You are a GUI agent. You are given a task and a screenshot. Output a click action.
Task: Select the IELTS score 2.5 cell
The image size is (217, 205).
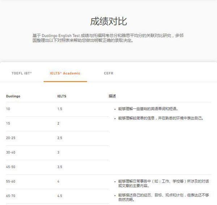click(60, 138)
